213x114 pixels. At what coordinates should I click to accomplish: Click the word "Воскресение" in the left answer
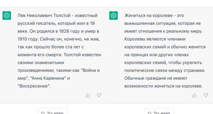pos(34,86)
